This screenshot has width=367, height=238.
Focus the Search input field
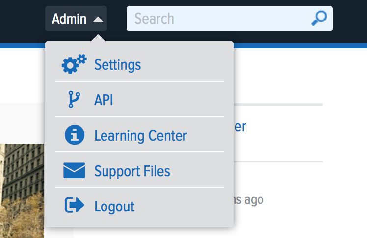pos(230,19)
